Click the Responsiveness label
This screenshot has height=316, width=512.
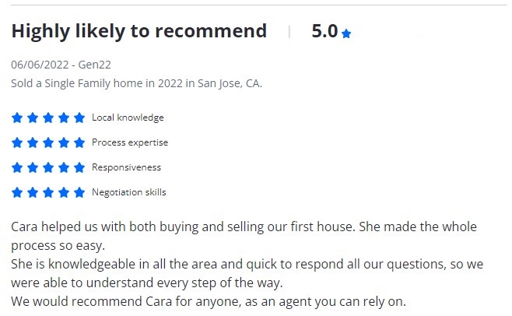[x=126, y=167]
